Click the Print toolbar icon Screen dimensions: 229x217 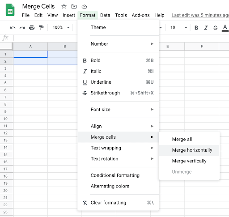pyautogui.click(x=32, y=28)
